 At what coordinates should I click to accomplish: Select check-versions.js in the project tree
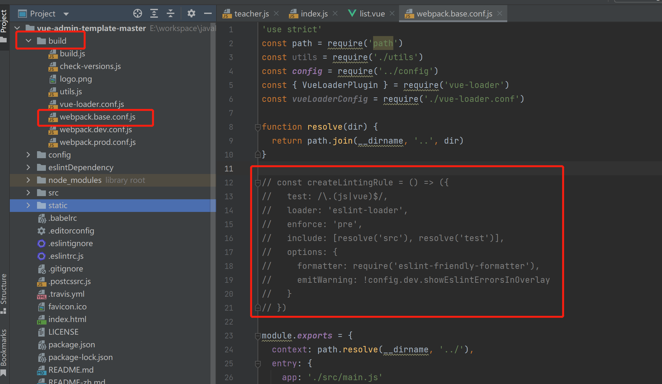point(90,66)
